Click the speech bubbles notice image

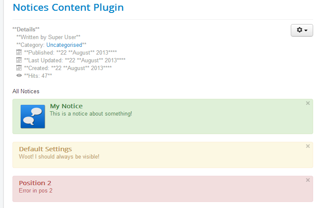pyautogui.click(x=33, y=116)
